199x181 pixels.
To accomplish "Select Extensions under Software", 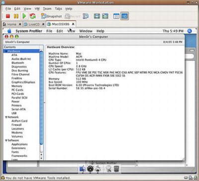I will click(18, 148).
